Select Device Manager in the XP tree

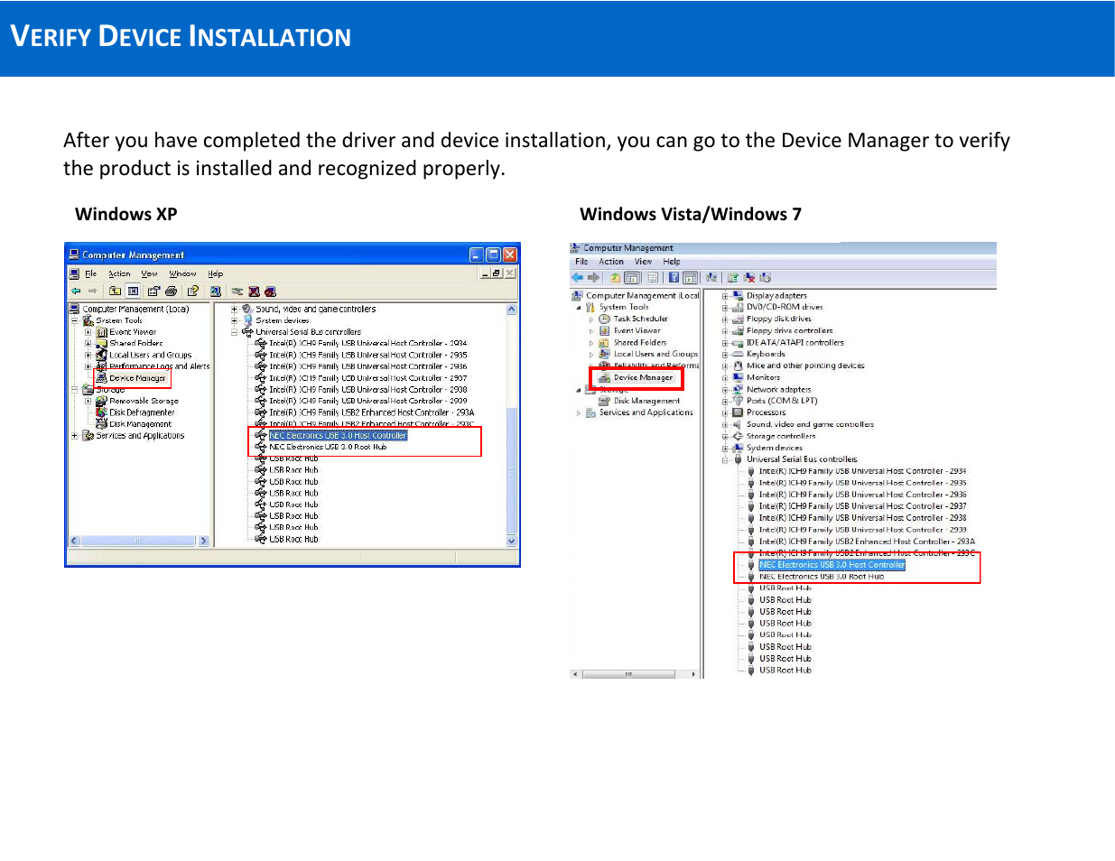(137, 378)
